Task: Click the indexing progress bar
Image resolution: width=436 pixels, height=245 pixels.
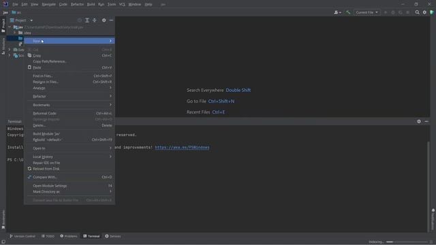Action: click(407, 242)
